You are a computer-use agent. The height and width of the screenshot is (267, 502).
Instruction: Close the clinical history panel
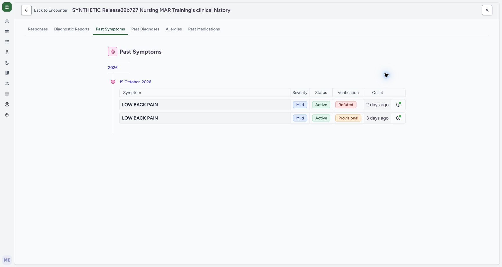pos(487,10)
